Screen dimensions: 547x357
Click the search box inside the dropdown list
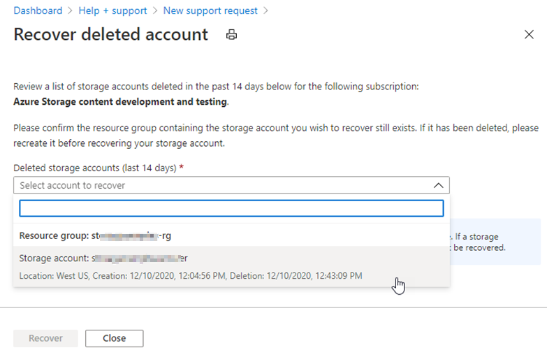click(x=231, y=208)
